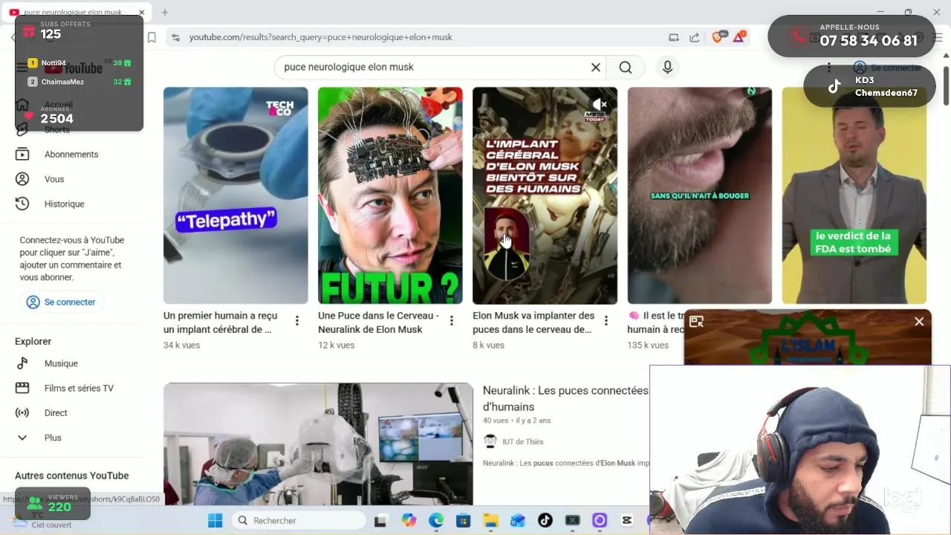Share this page via the share icon

click(695, 37)
